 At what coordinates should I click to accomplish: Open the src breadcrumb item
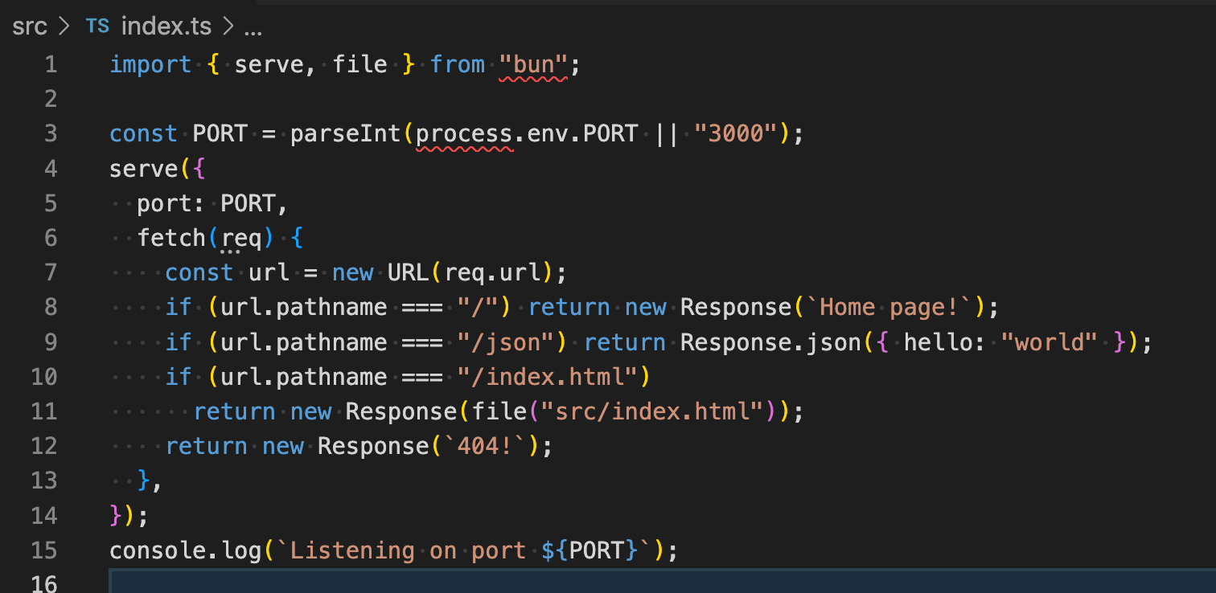coord(29,26)
